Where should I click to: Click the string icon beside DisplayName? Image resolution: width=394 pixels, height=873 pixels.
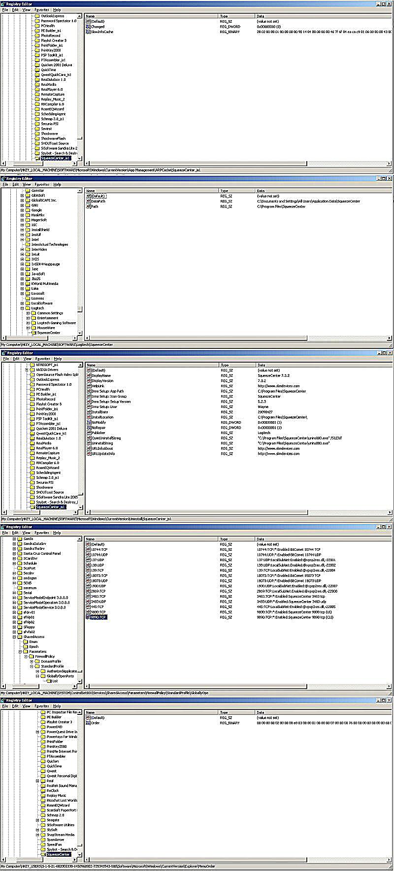click(x=89, y=375)
